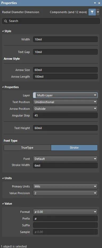Select the TrueType font type
The height and width of the screenshot is (248, 102).
click(x=27, y=148)
